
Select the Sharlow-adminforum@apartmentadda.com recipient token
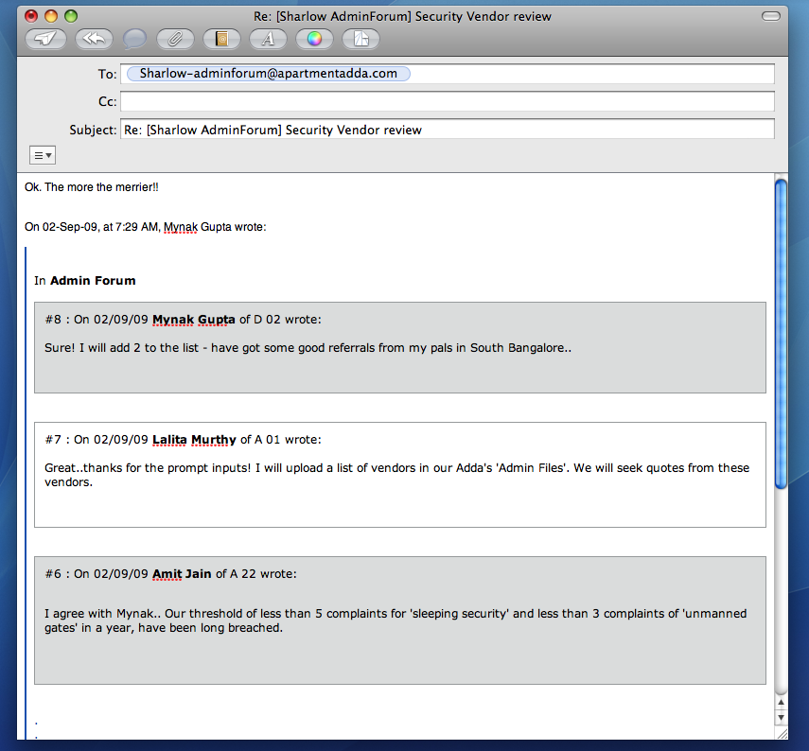(x=269, y=74)
